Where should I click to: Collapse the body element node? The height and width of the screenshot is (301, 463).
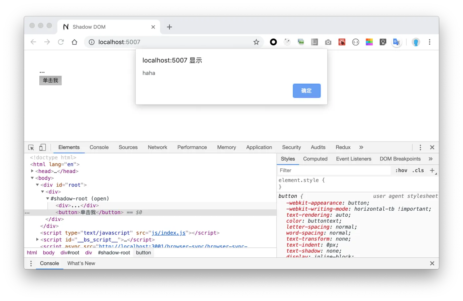[32, 178]
